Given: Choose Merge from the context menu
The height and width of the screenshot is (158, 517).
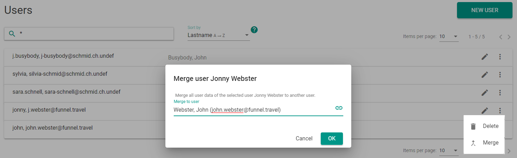Looking at the screenshot, I should tap(484, 143).
